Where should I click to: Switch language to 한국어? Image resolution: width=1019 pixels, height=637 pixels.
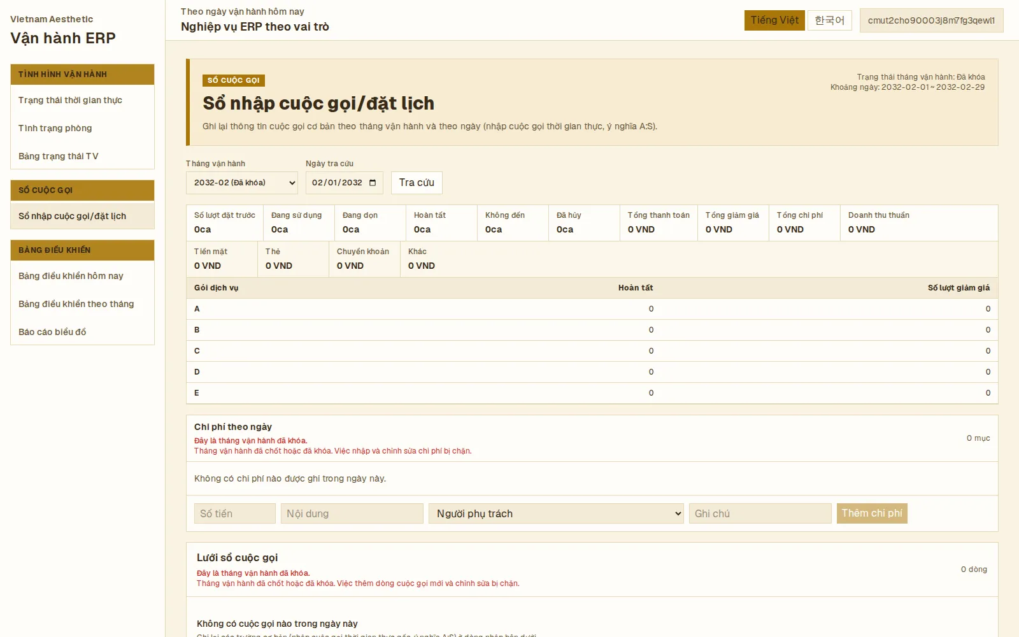pos(830,20)
